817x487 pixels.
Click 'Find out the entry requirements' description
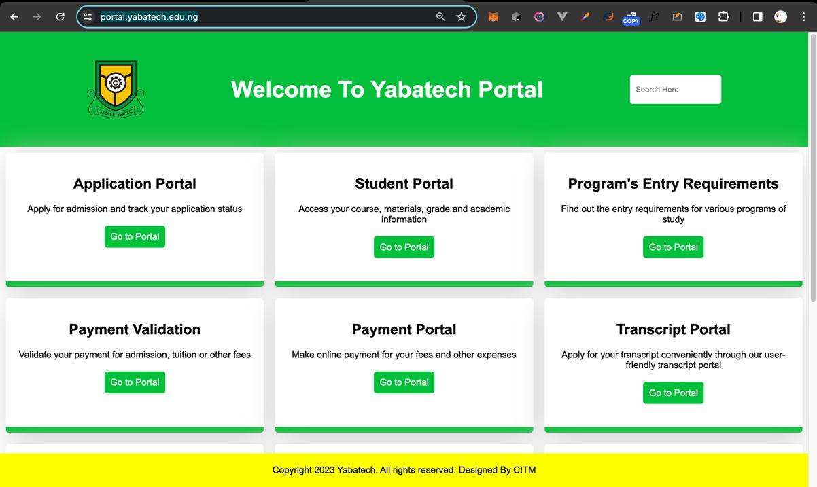(673, 214)
